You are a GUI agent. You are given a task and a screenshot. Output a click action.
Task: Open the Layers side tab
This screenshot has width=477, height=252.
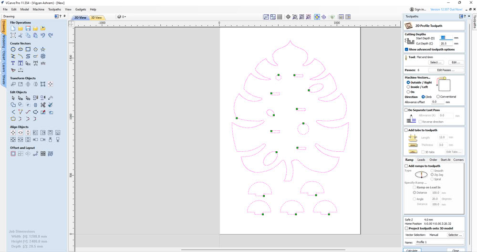pyautogui.click(x=4, y=67)
